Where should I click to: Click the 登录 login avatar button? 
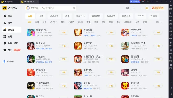click(147, 8)
